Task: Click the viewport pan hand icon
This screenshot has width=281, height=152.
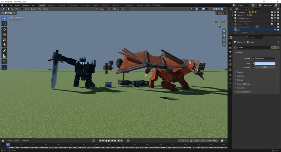Action: coord(224,35)
